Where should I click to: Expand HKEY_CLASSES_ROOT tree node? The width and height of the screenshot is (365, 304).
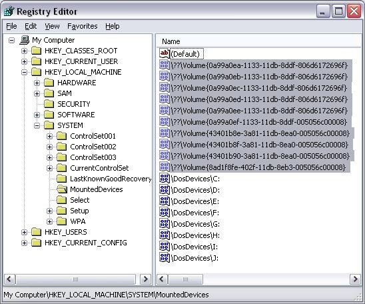pos(24,51)
